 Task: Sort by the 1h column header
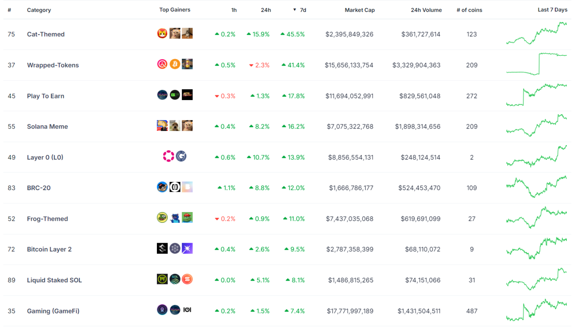pos(234,10)
